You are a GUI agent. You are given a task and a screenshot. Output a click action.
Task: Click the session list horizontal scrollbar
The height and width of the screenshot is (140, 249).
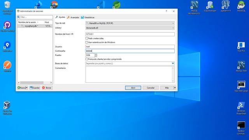(x=32, y=82)
